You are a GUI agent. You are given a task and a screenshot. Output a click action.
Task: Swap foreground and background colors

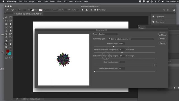tap(11, 50)
